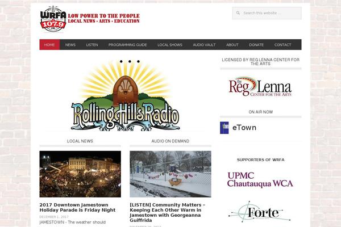Click the Audio On Demand heading
341x227 pixels.
170,141
